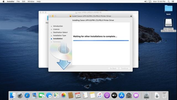Viewport: 177px width, 100px height.
Task: Open Messages in the dock
Action: pos(49,95)
